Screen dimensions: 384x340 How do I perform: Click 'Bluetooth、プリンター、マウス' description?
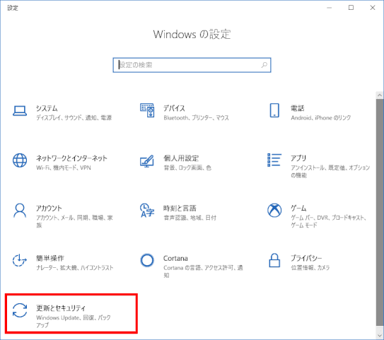196,118
